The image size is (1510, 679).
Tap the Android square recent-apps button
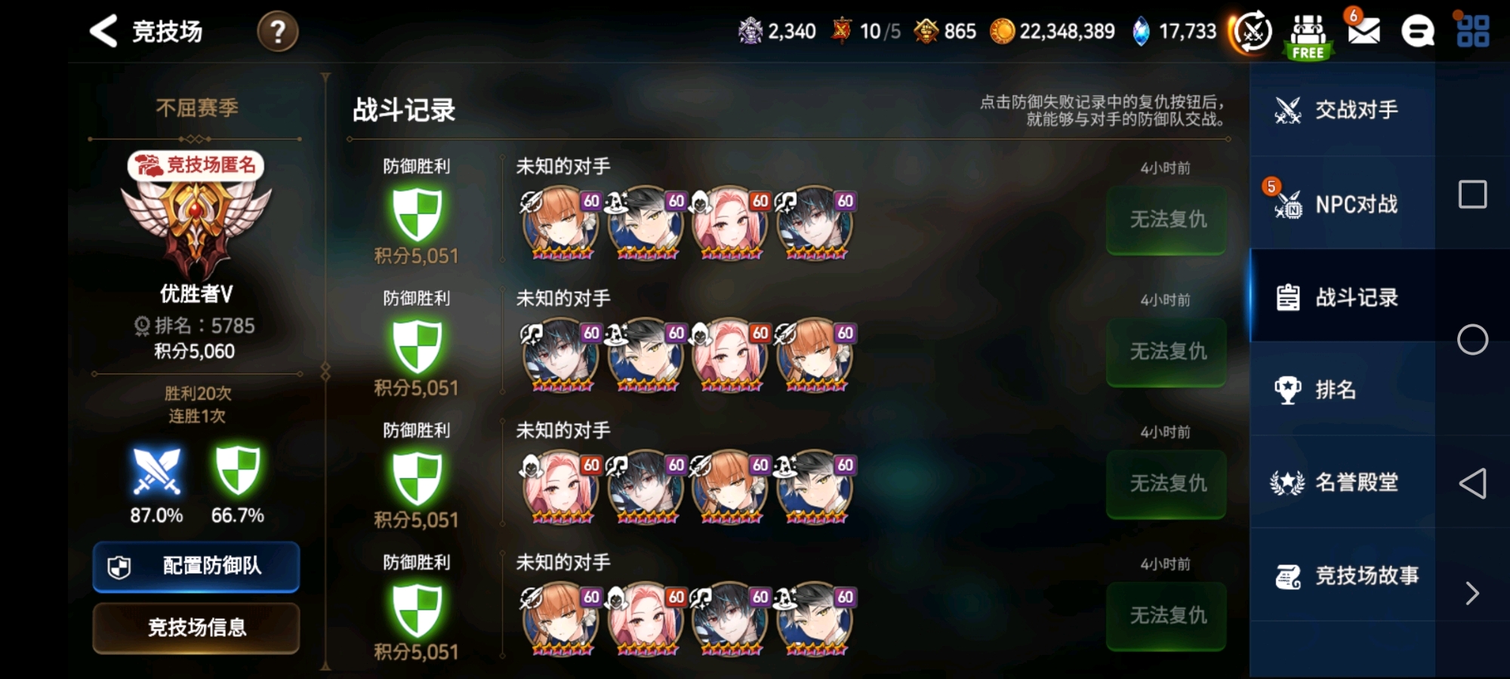coord(1472,195)
